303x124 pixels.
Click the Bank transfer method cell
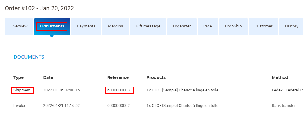(x=284, y=105)
